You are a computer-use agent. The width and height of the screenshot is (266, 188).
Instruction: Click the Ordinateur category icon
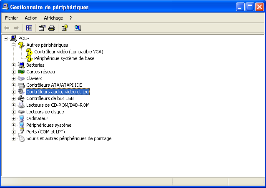tap(21, 118)
